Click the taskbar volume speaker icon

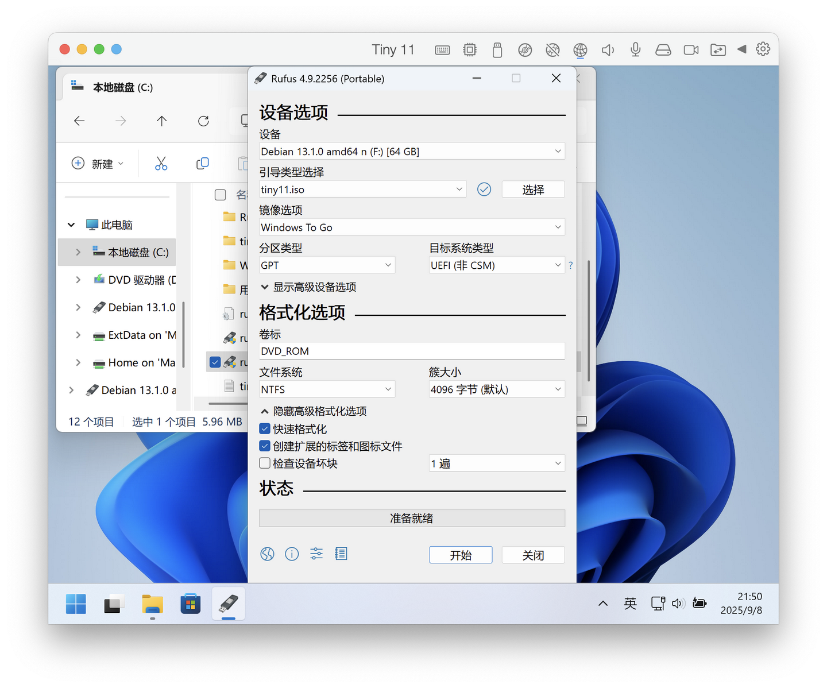tap(678, 604)
